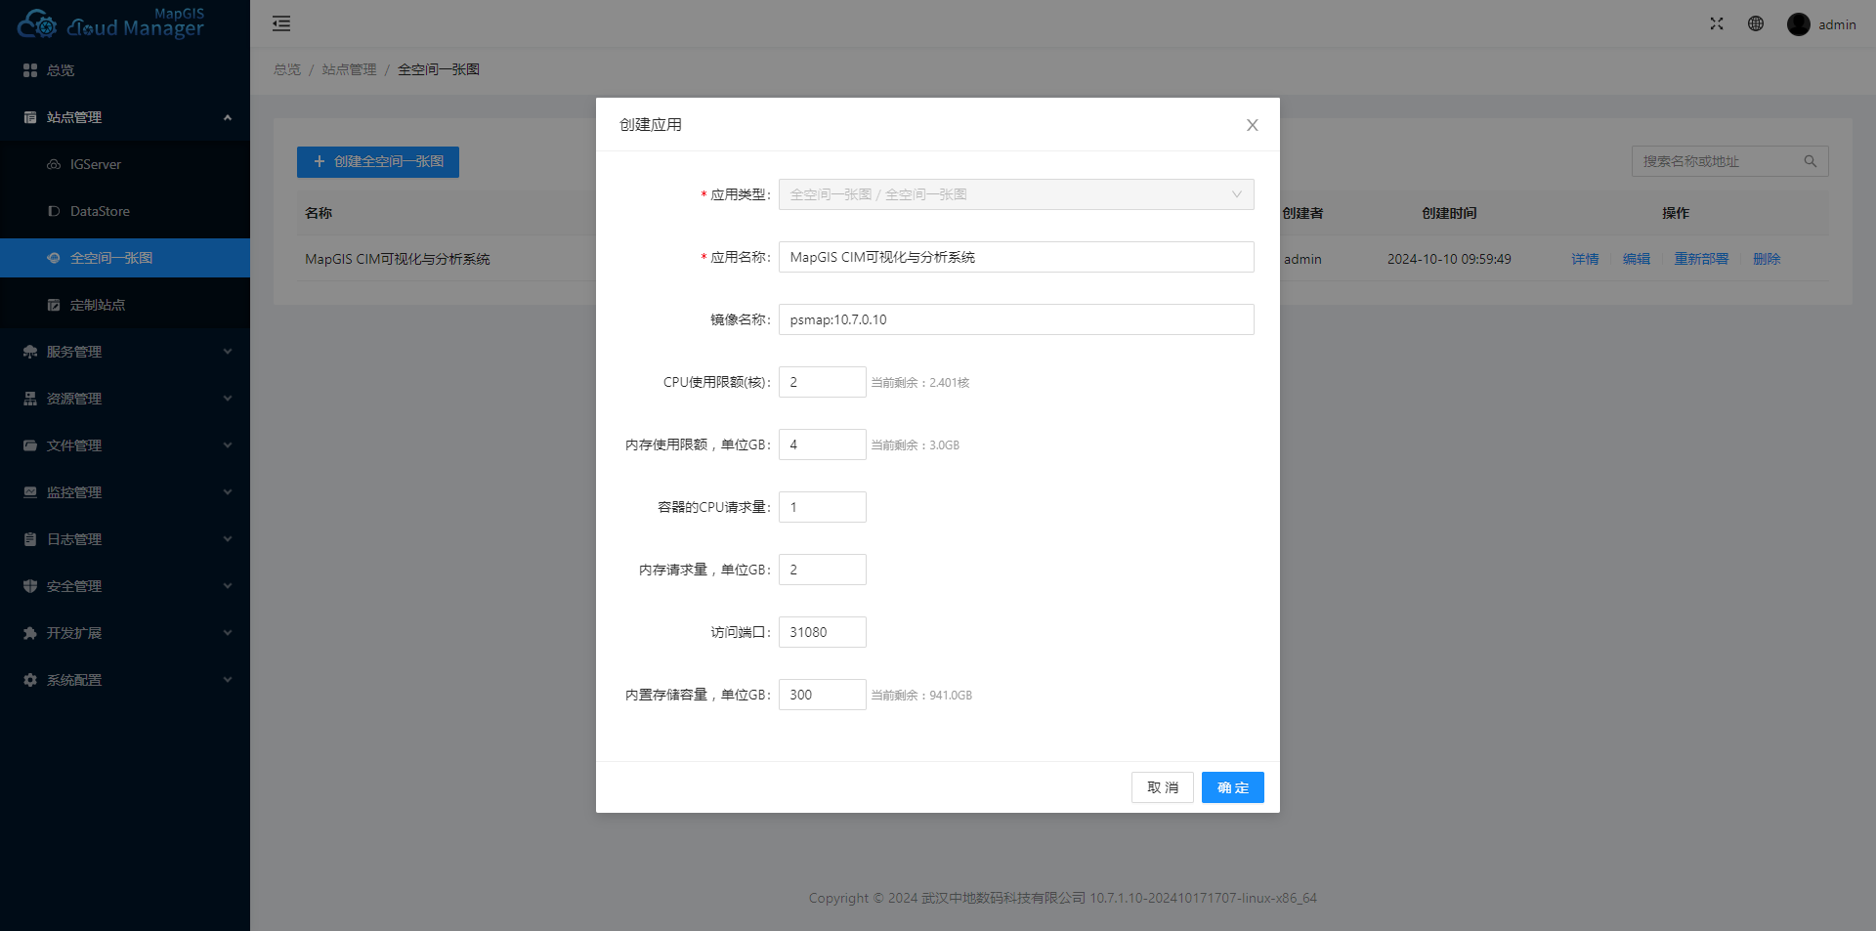This screenshot has height=931, width=1876.
Task: Focus the CPU使用限额 input field
Action: pyautogui.click(x=822, y=382)
